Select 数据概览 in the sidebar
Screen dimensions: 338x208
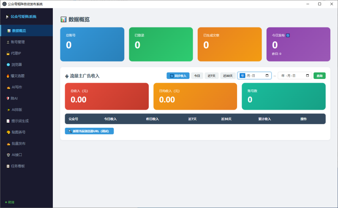pyautogui.click(x=27, y=30)
